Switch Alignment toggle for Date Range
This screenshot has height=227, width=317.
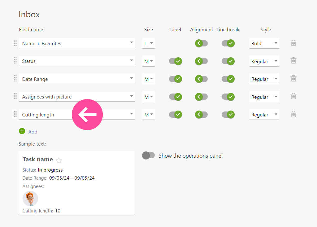tap(201, 79)
